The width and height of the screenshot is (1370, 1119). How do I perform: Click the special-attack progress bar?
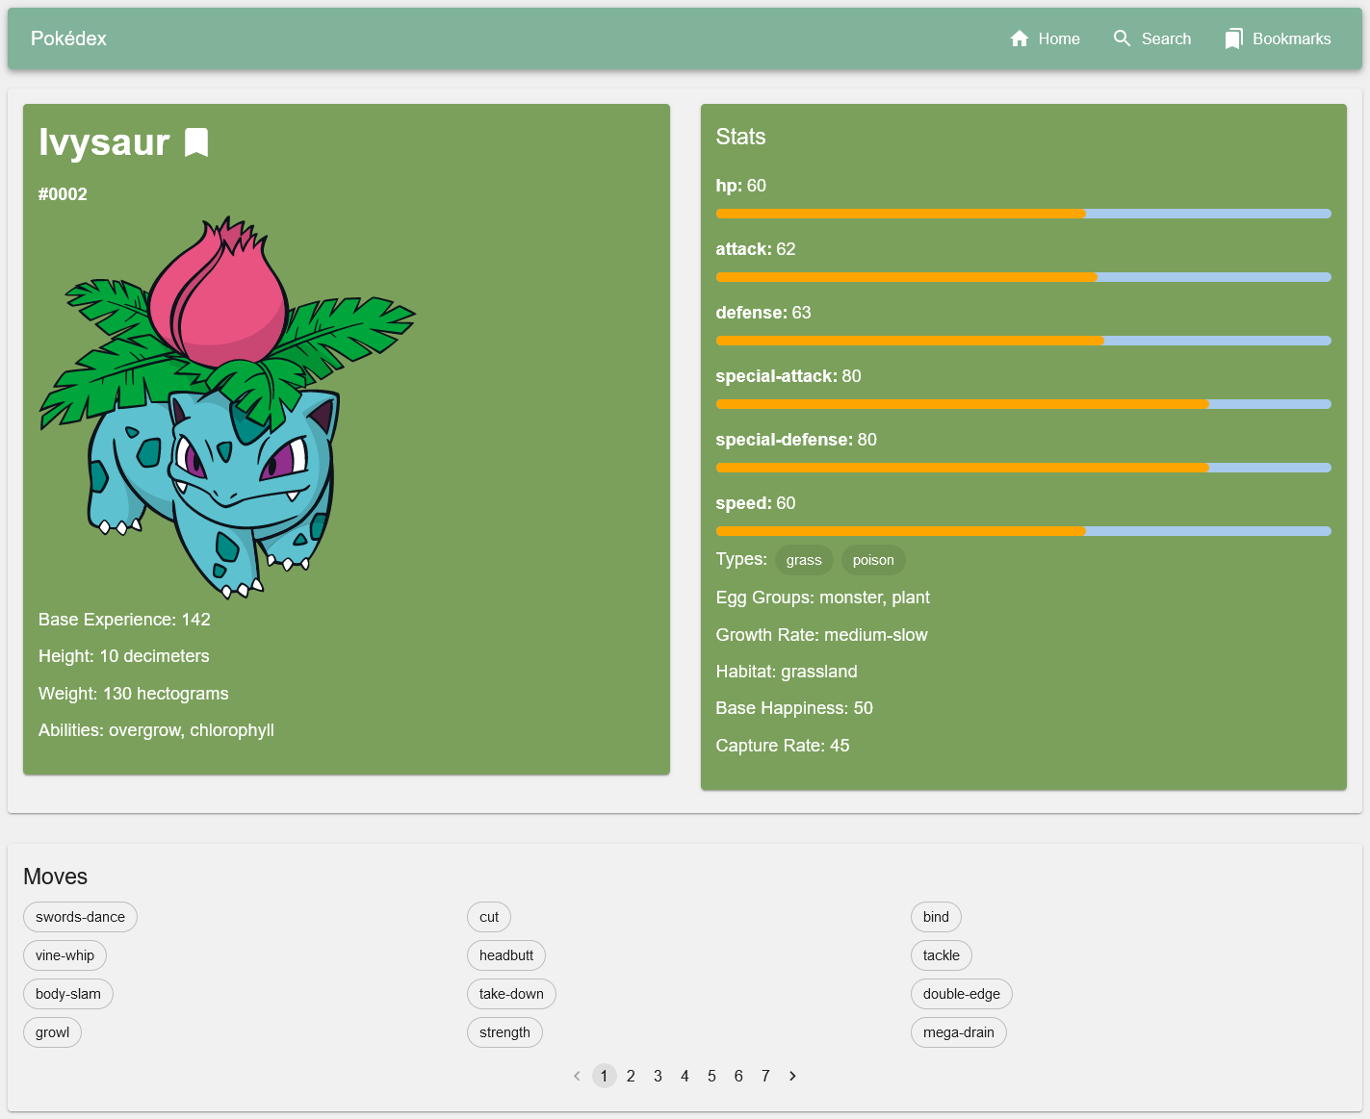pyautogui.click(x=1023, y=404)
